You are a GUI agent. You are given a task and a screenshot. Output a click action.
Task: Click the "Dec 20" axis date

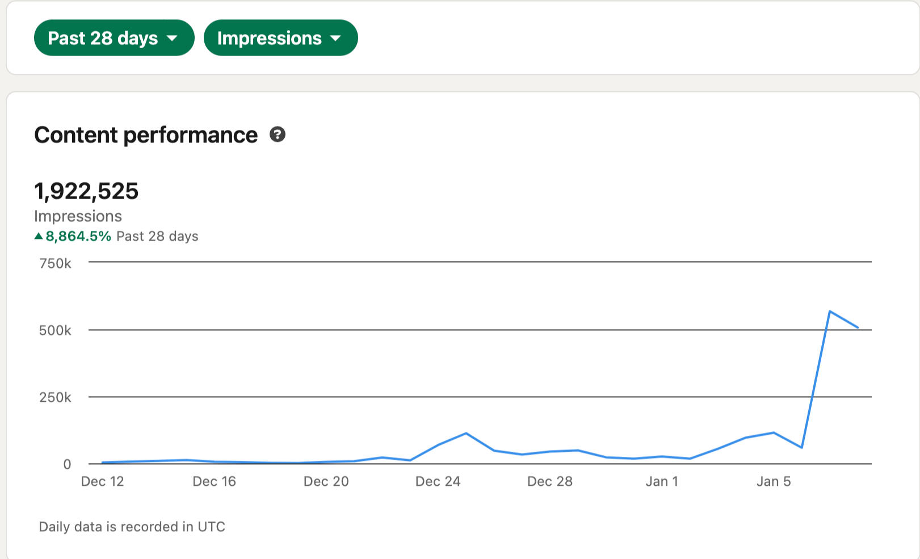(x=326, y=481)
